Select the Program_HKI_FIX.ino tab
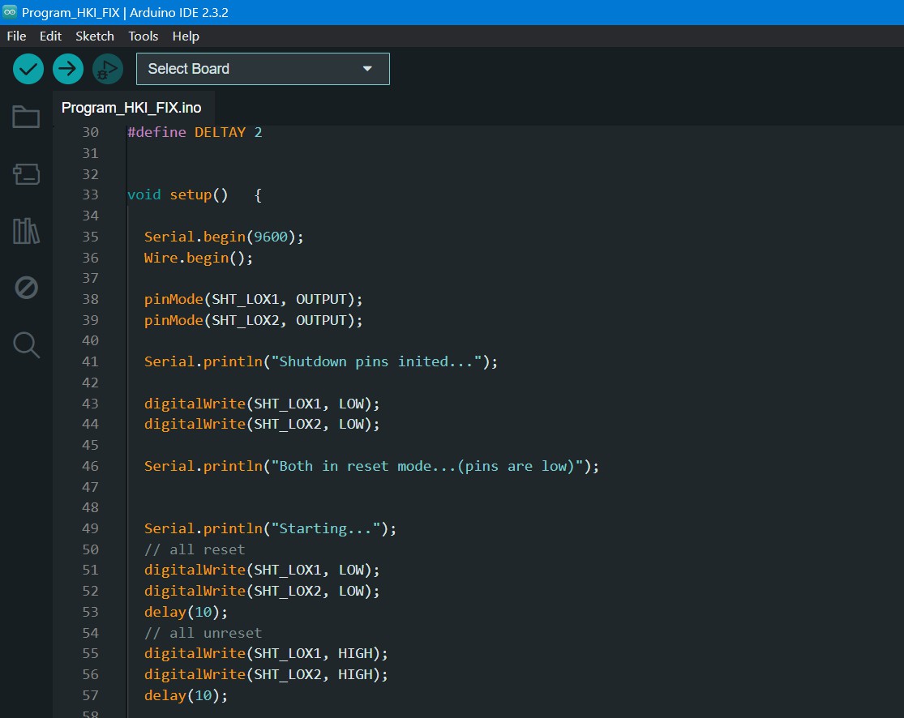Screen dimensions: 904x718 (131, 108)
